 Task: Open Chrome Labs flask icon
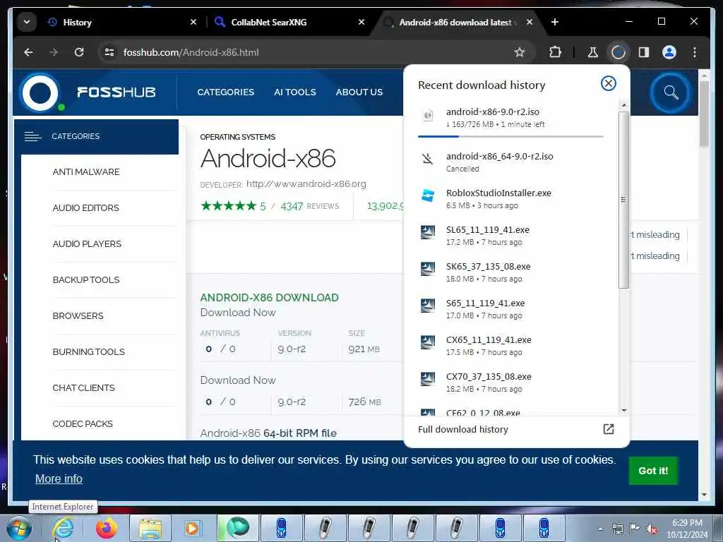[593, 52]
